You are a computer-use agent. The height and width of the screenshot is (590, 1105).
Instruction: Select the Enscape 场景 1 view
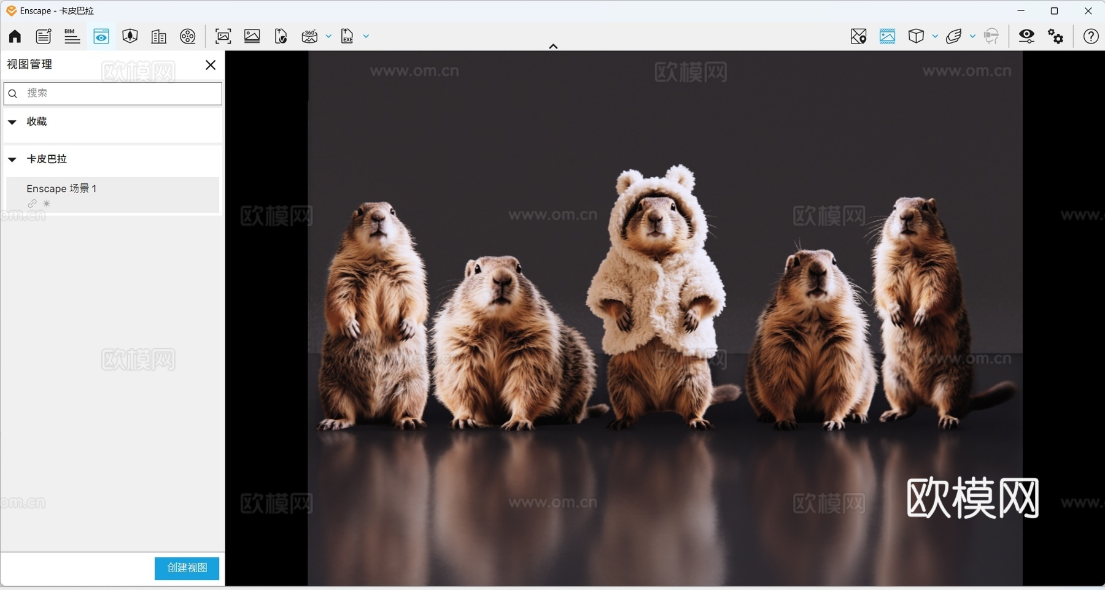pos(112,195)
